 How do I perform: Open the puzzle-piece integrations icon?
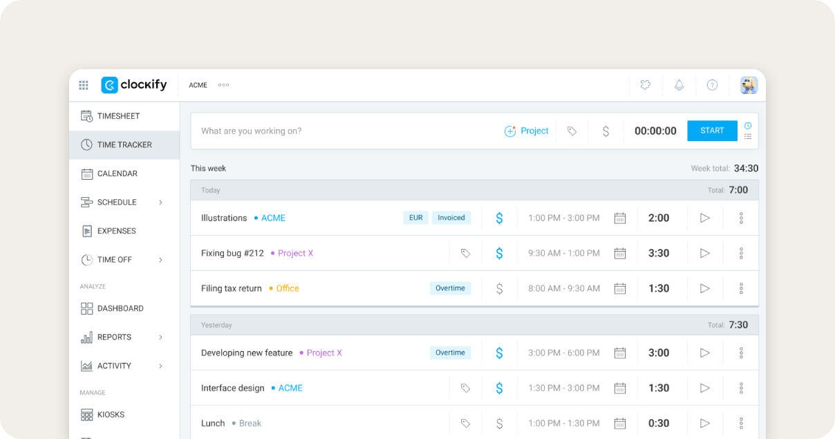(646, 85)
